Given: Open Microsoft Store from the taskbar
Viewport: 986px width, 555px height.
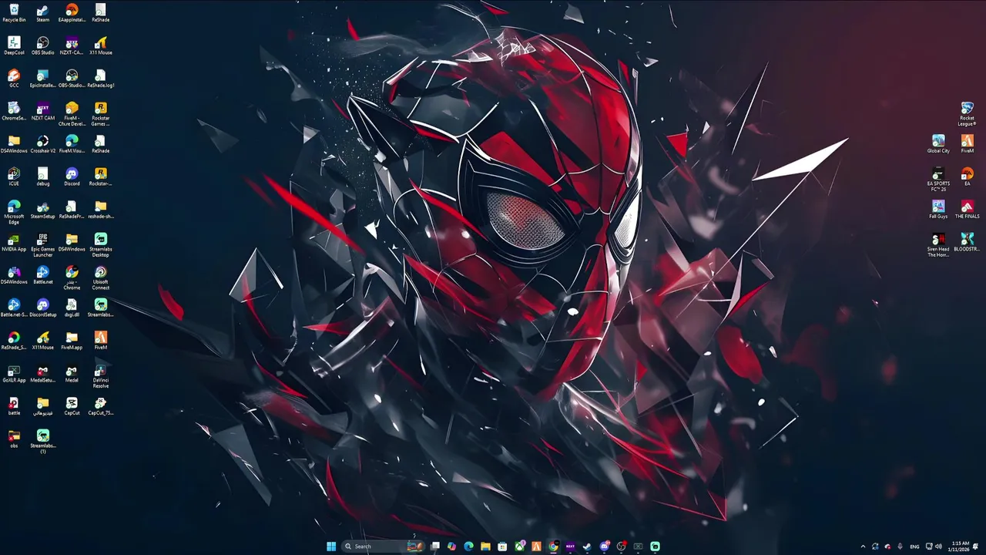Looking at the screenshot, I should (x=502, y=547).
